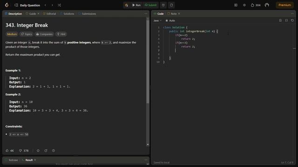Open the LeetCode logo home link
The width and height of the screenshot is (298, 167).
coord(7,5)
